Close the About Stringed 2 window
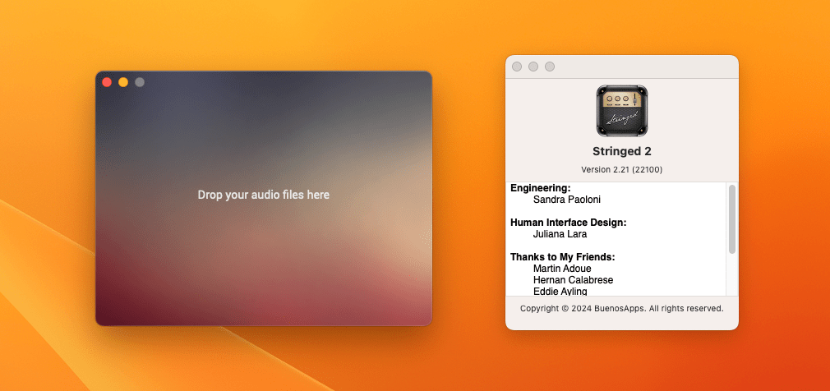The height and width of the screenshot is (391, 830). coord(517,67)
